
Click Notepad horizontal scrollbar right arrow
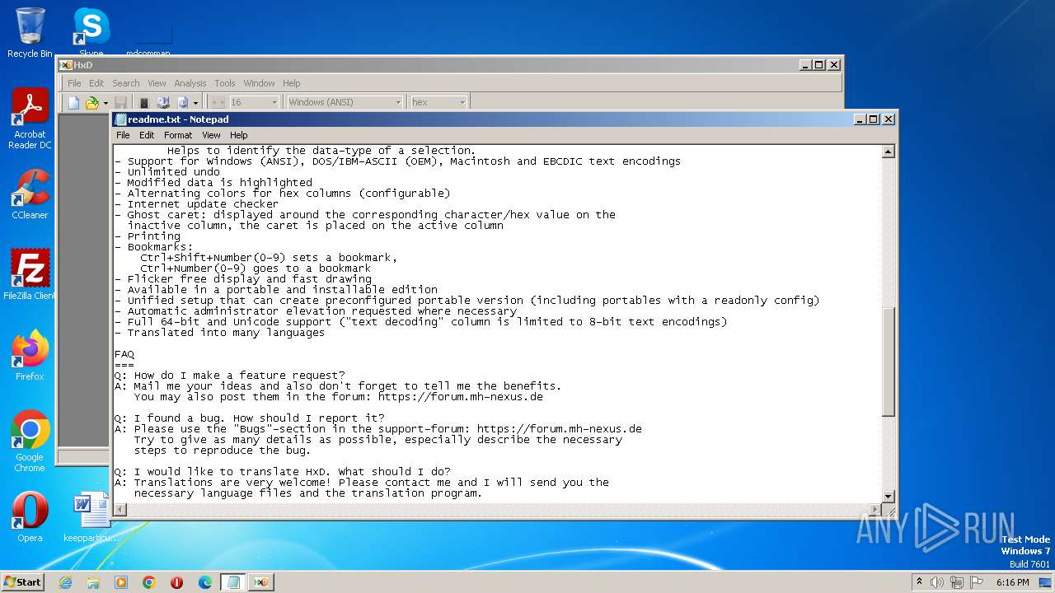click(874, 510)
